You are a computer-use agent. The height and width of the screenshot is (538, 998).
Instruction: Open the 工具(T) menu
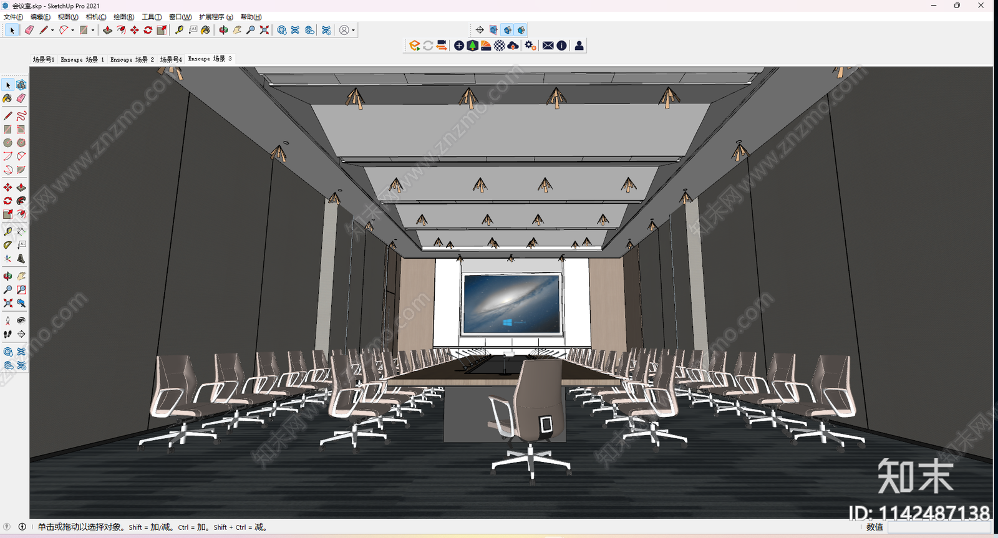[x=152, y=17]
